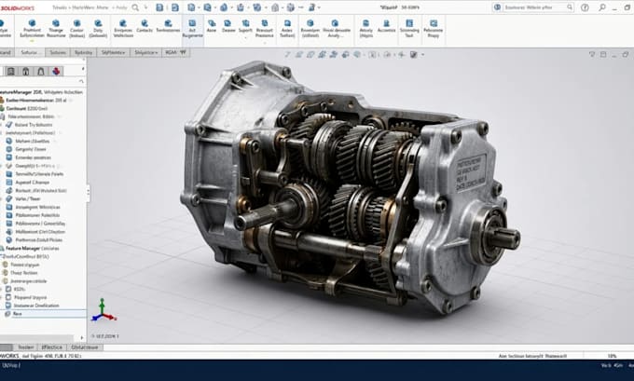Select the 'FeatureManager 208' tree root

[40, 92]
